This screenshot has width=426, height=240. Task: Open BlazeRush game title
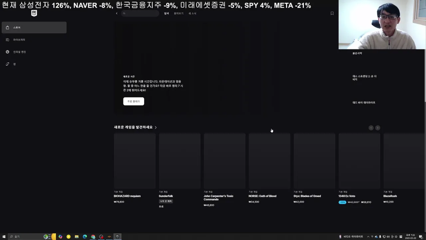pos(390,196)
